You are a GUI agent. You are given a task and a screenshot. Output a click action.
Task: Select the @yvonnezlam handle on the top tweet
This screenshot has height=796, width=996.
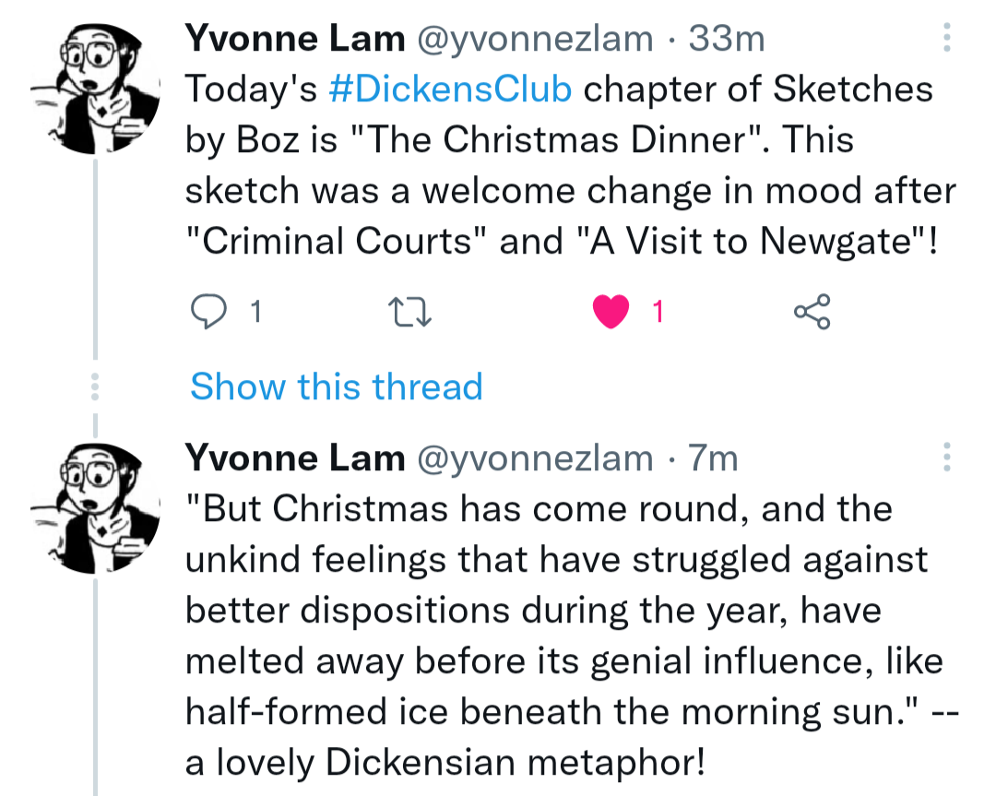point(532,38)
